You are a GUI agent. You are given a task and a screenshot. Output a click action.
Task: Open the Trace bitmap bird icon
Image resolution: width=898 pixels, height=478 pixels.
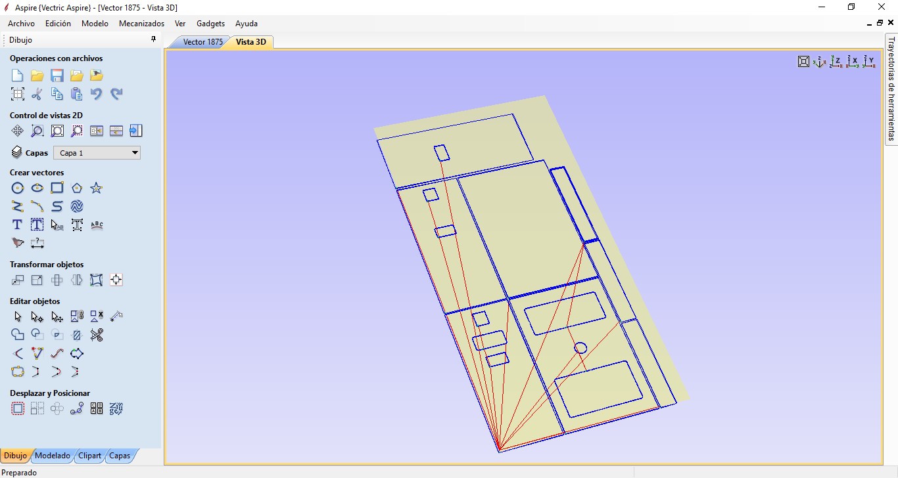18,244
